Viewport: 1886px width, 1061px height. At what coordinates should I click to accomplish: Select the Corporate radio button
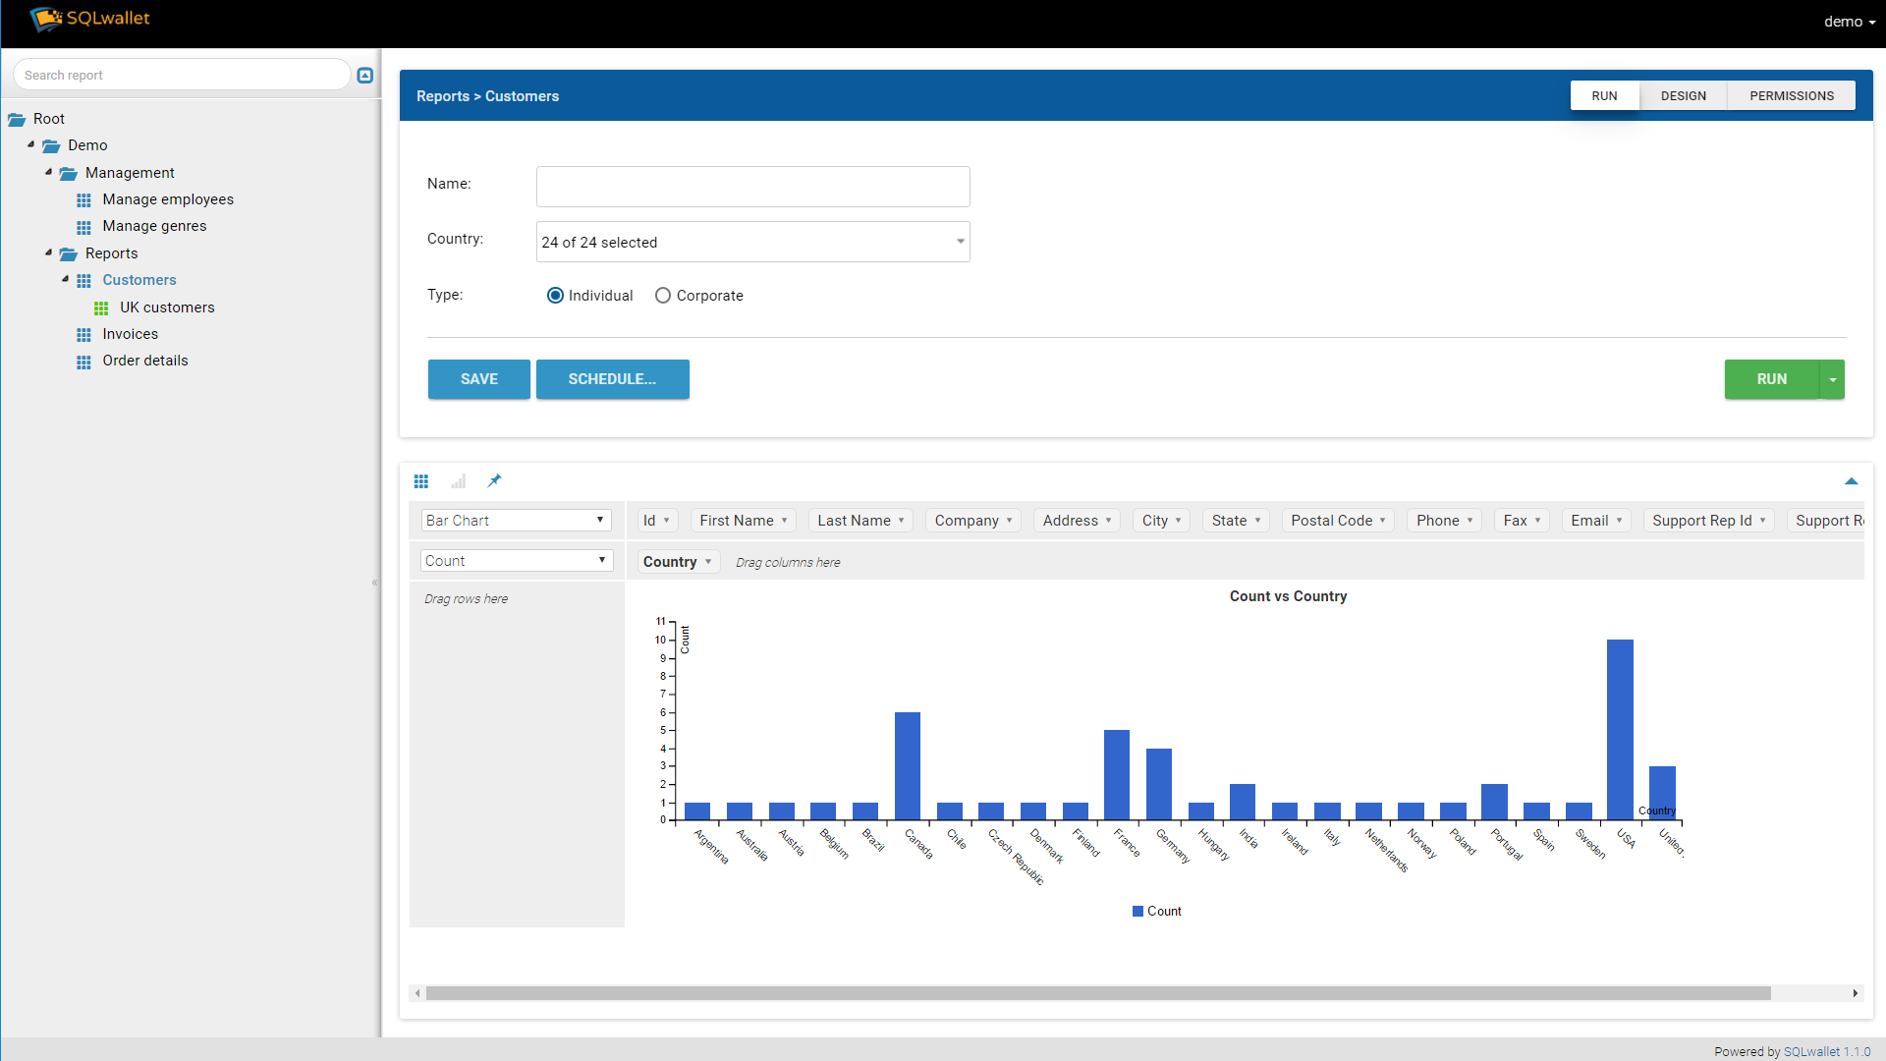[663, 296]
